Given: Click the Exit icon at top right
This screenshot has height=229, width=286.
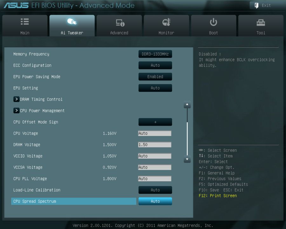Looking at the screenshot, I should [256, 5].
